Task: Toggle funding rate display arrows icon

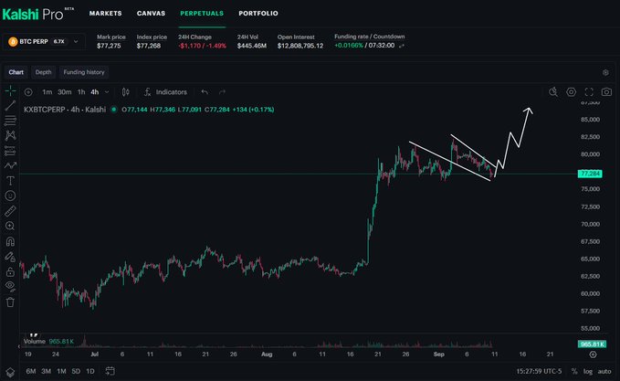Action: pyautogui.click(x=402, y=46)
